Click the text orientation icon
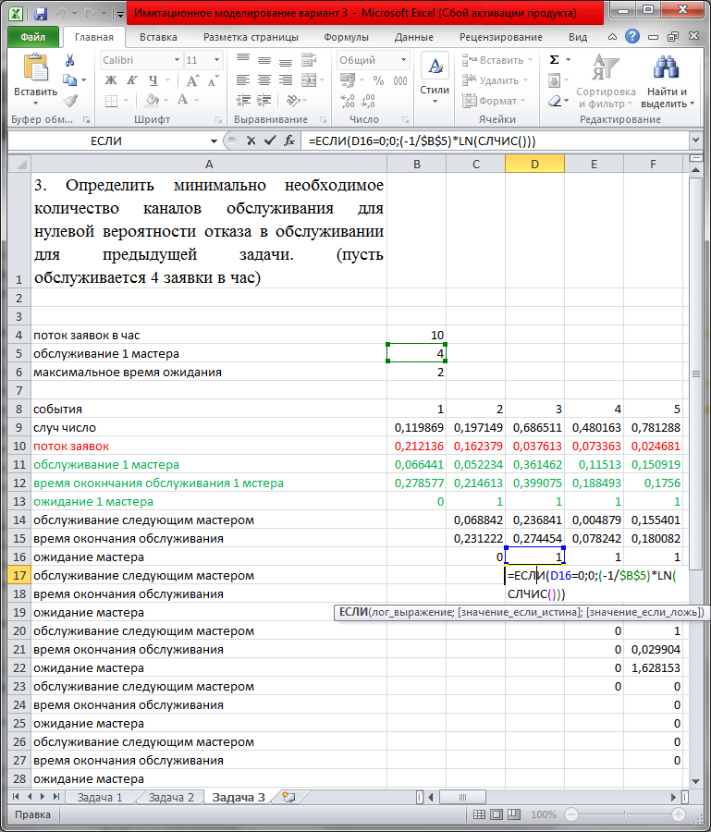 [292, 100]
